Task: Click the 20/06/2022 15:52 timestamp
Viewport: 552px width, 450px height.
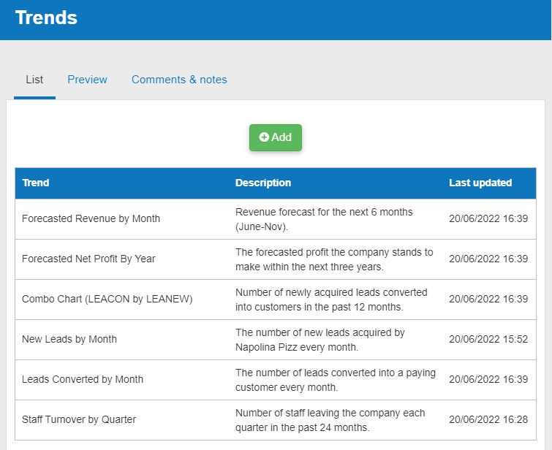Action: (x=488, y=339)
